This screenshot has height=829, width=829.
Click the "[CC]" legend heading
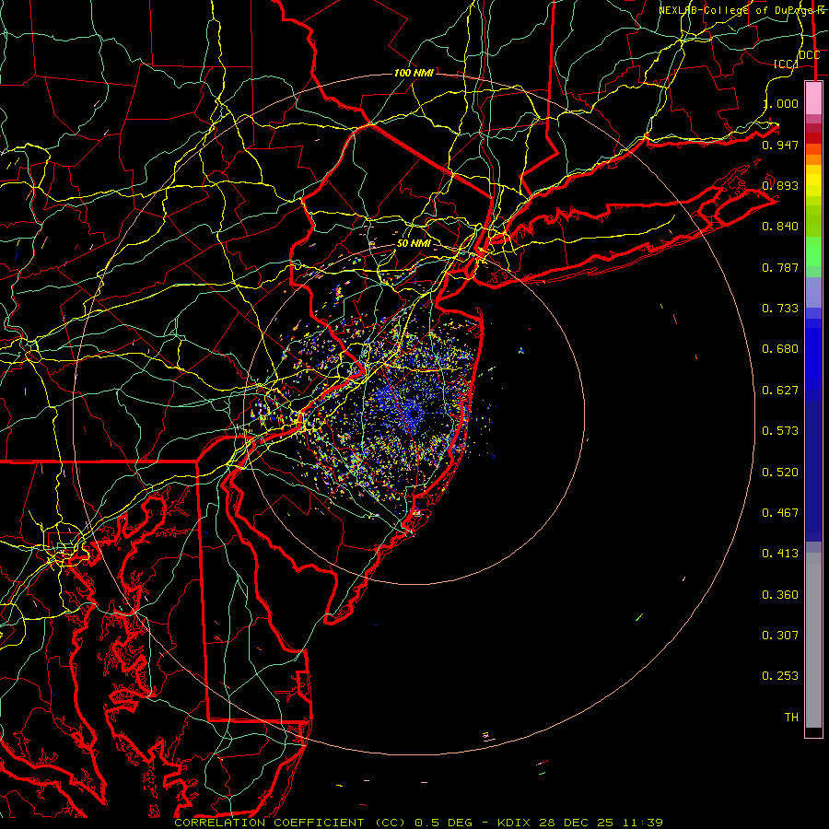(x=785, y=64)
